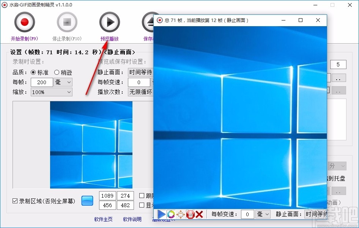359x228 pixels.
Task: Click the partly hidden 高级设置 link
Action: coord(164,221)
